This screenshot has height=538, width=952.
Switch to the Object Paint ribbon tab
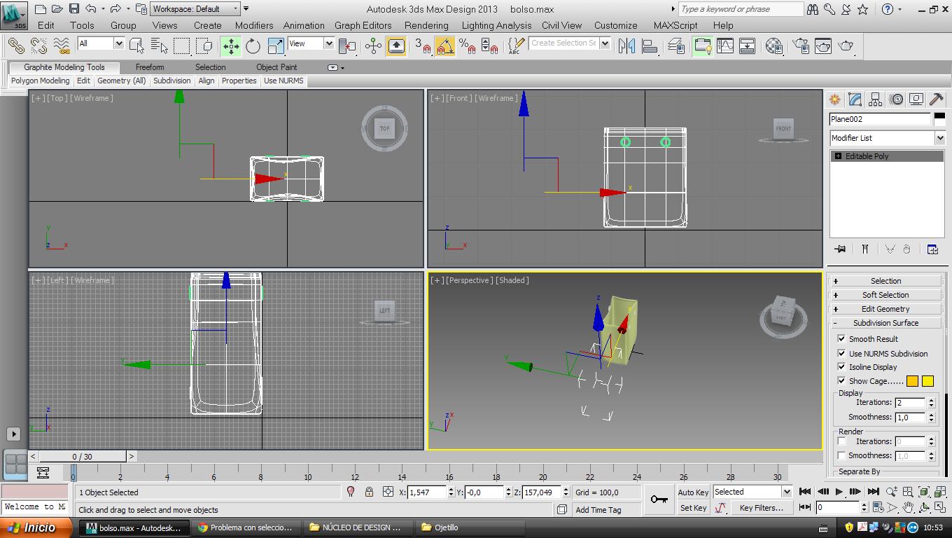click(x=276, y=67)
